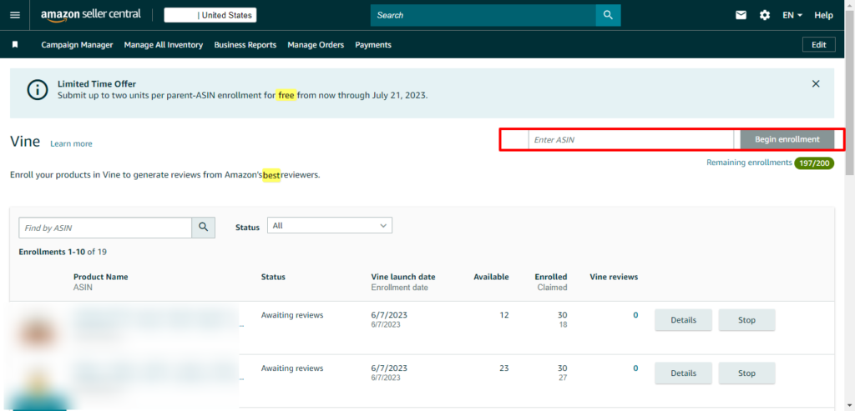Open the Status filter dropdown
Viewport: 855px width, 411px height.
pyautogui.click(x=330, y=226)
